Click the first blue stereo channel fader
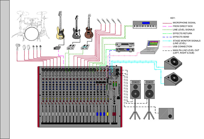The height and width of the screenshot is (139, 204). click(97, 114)
